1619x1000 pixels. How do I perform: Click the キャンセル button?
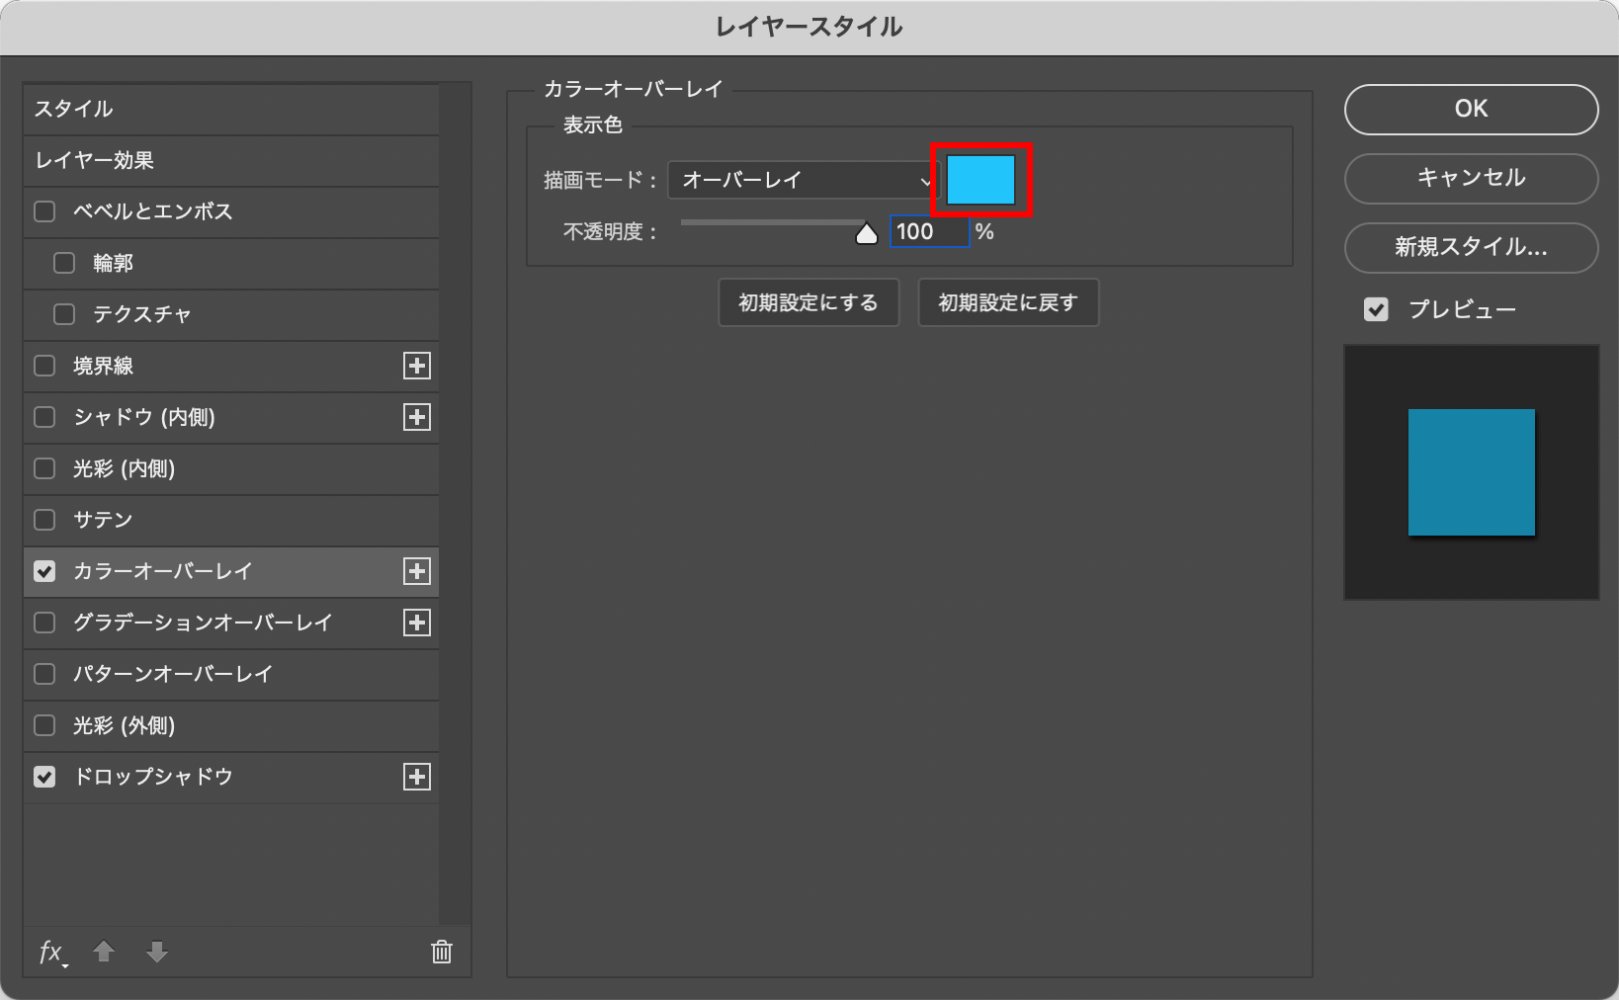1471,178
